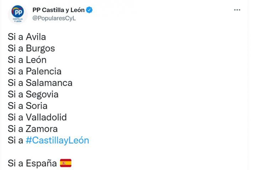256x170 pixels.
Task: Visit the @PopularesCyL handle
Action: point(54,18)
